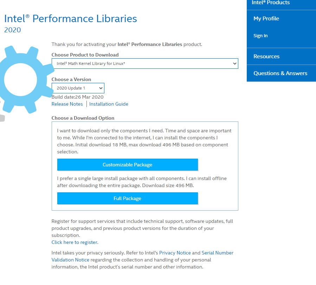Click the Customizable Package button
Screen dimensions: 316x285
(127, 165)
